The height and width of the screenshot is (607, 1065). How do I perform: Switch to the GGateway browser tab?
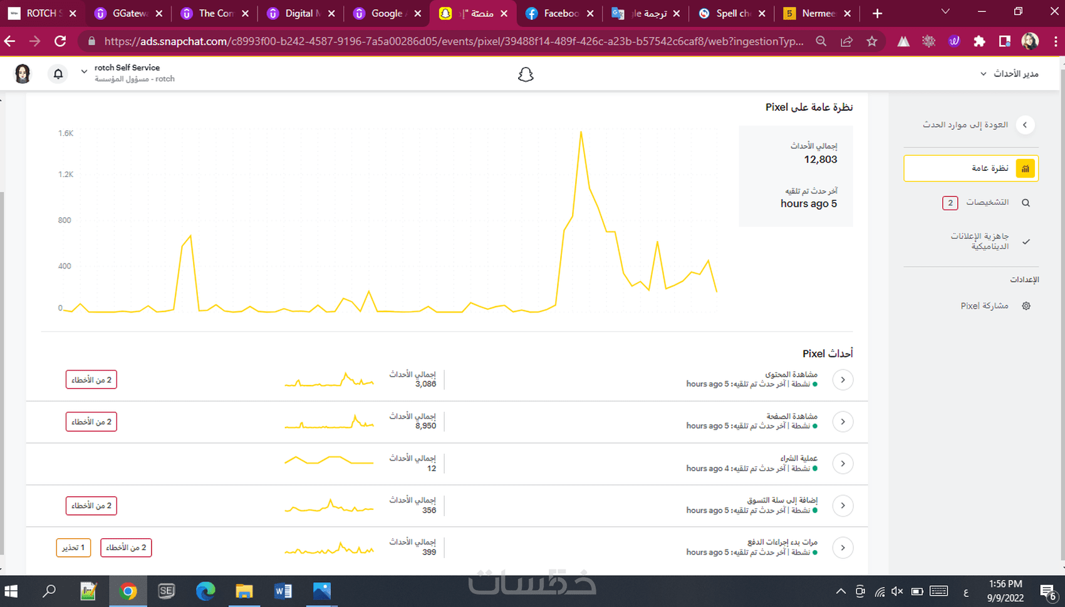click(129, 13)
